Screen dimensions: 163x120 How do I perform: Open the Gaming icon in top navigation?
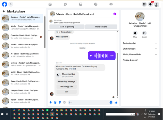(111, 4)
